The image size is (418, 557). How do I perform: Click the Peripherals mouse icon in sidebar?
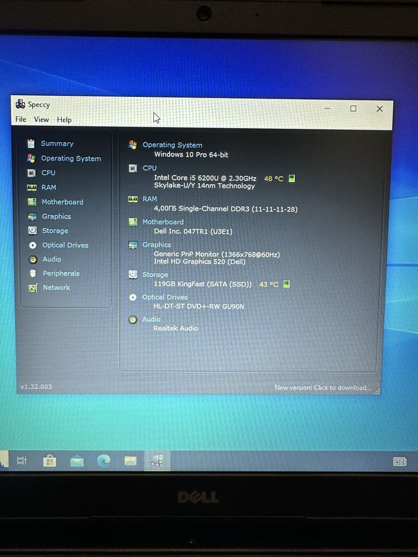click(33, 273)
